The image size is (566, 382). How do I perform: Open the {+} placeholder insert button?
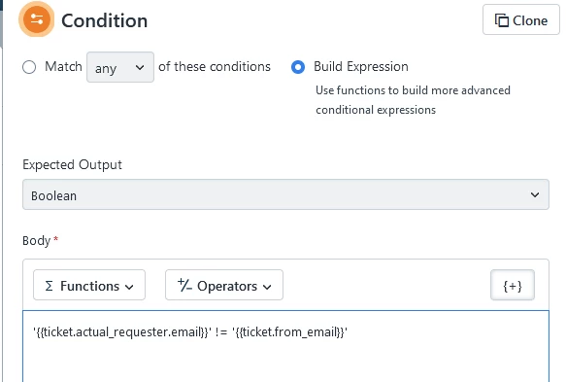point(513,285)
